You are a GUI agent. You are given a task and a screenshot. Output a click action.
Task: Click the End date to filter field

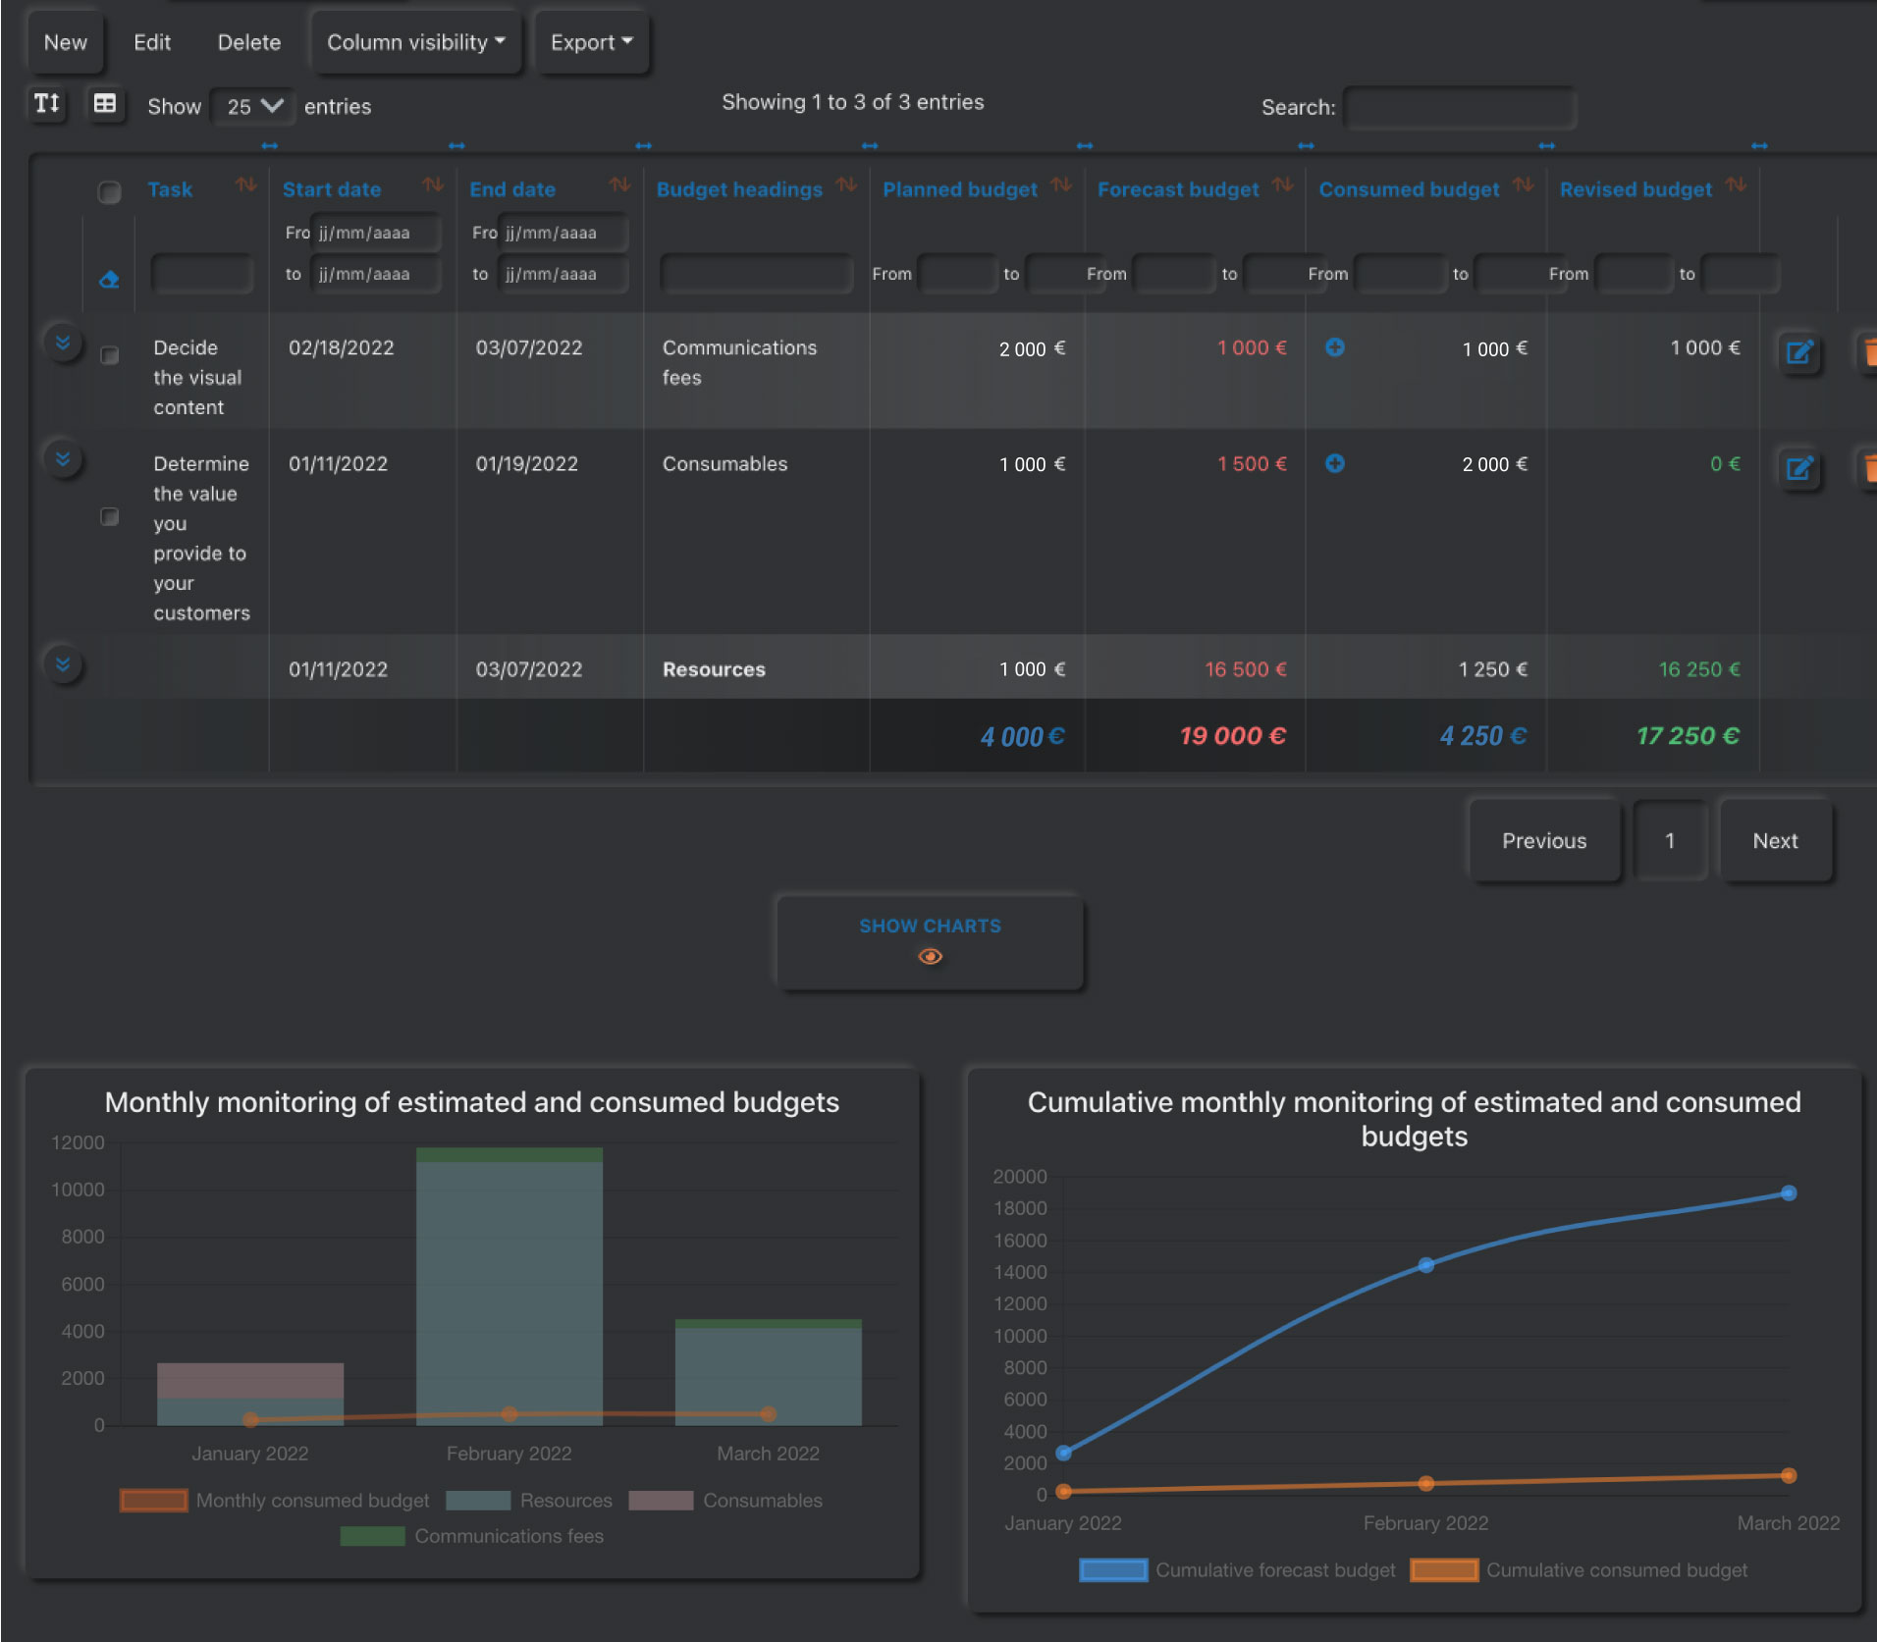coord(563,274)
